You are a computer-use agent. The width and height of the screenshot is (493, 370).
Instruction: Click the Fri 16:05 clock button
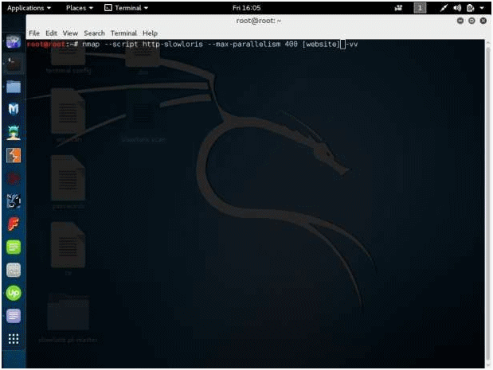pyautogui.click(x=246, y=7)
